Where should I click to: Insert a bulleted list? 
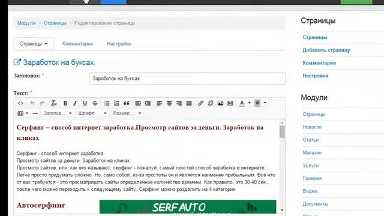coord(107,103)
